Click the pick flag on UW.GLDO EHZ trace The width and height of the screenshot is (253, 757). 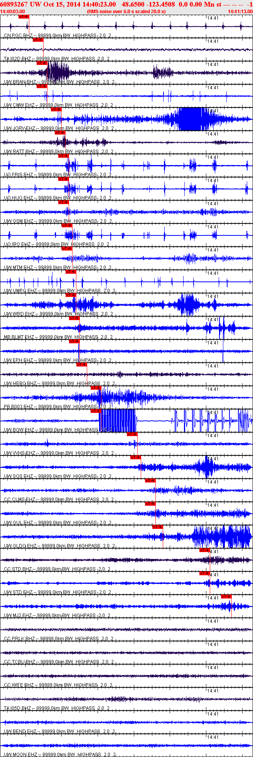[x=158, y=527]
